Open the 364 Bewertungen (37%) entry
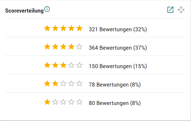This screenshot has height=121, width=191. [118, 48]
